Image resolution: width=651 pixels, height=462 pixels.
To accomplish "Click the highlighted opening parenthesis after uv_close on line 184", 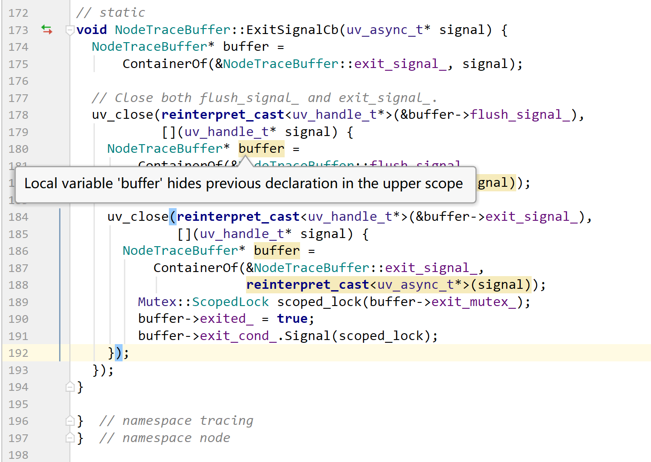I will (x=173, y=217).
